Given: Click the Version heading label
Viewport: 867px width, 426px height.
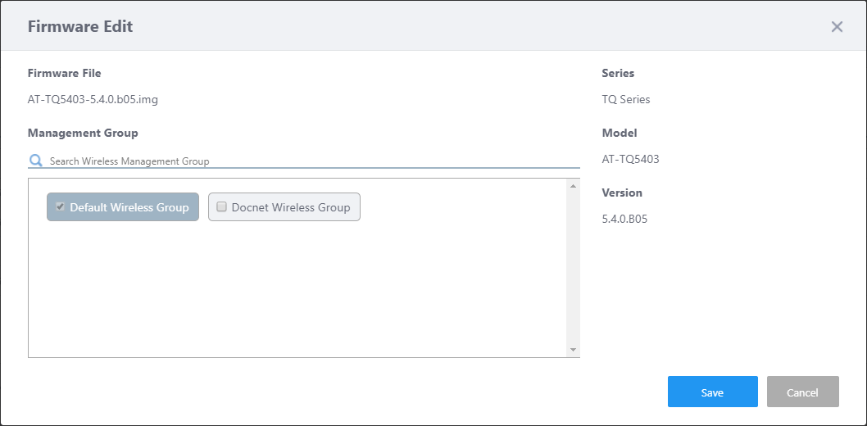Looking at the screenshot, I should pos(622,193).
